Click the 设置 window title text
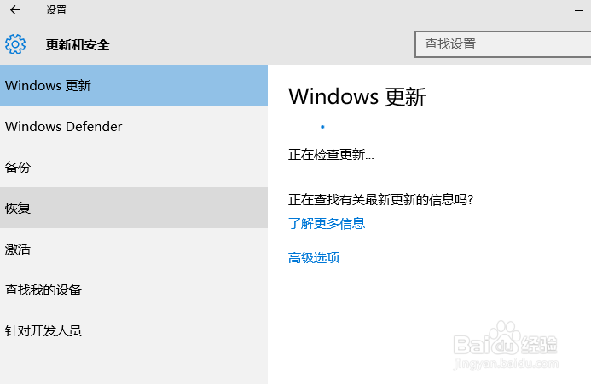Viewport: 591px width, 384px height. [x=56, y=10]
